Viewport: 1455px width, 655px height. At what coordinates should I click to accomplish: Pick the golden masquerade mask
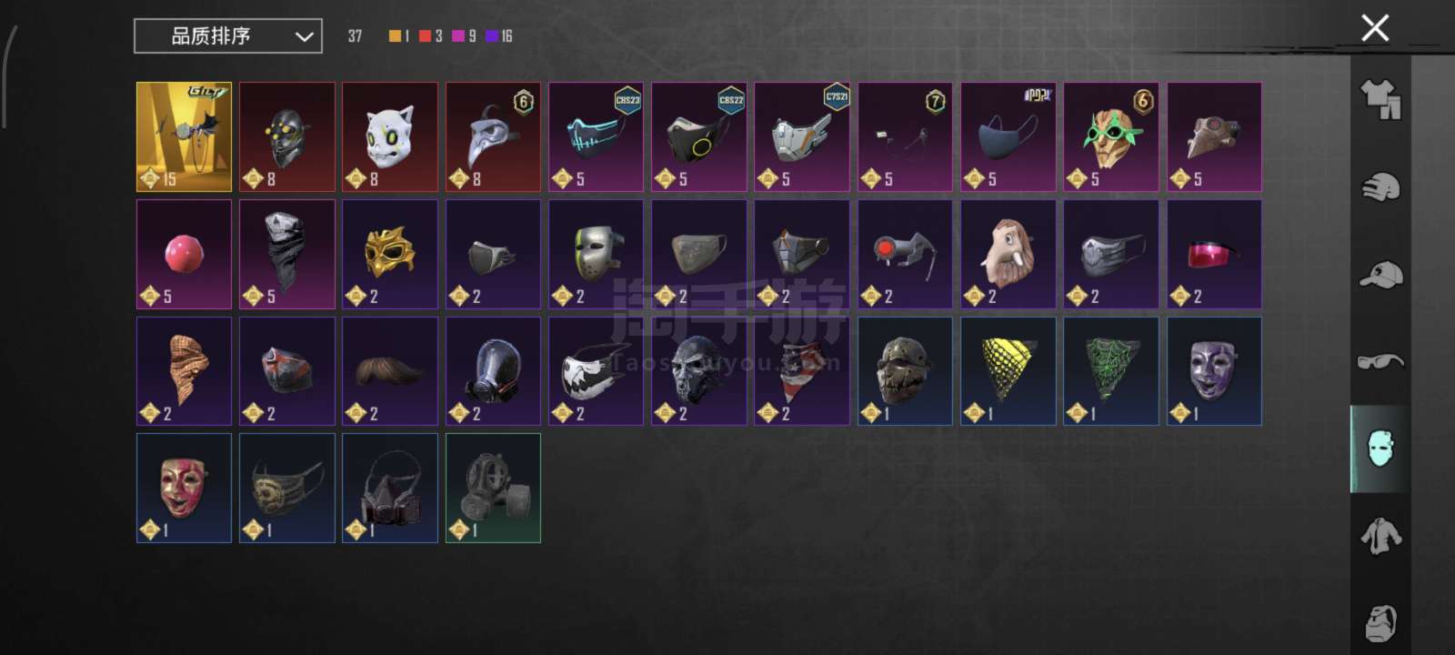coord(390,254)
